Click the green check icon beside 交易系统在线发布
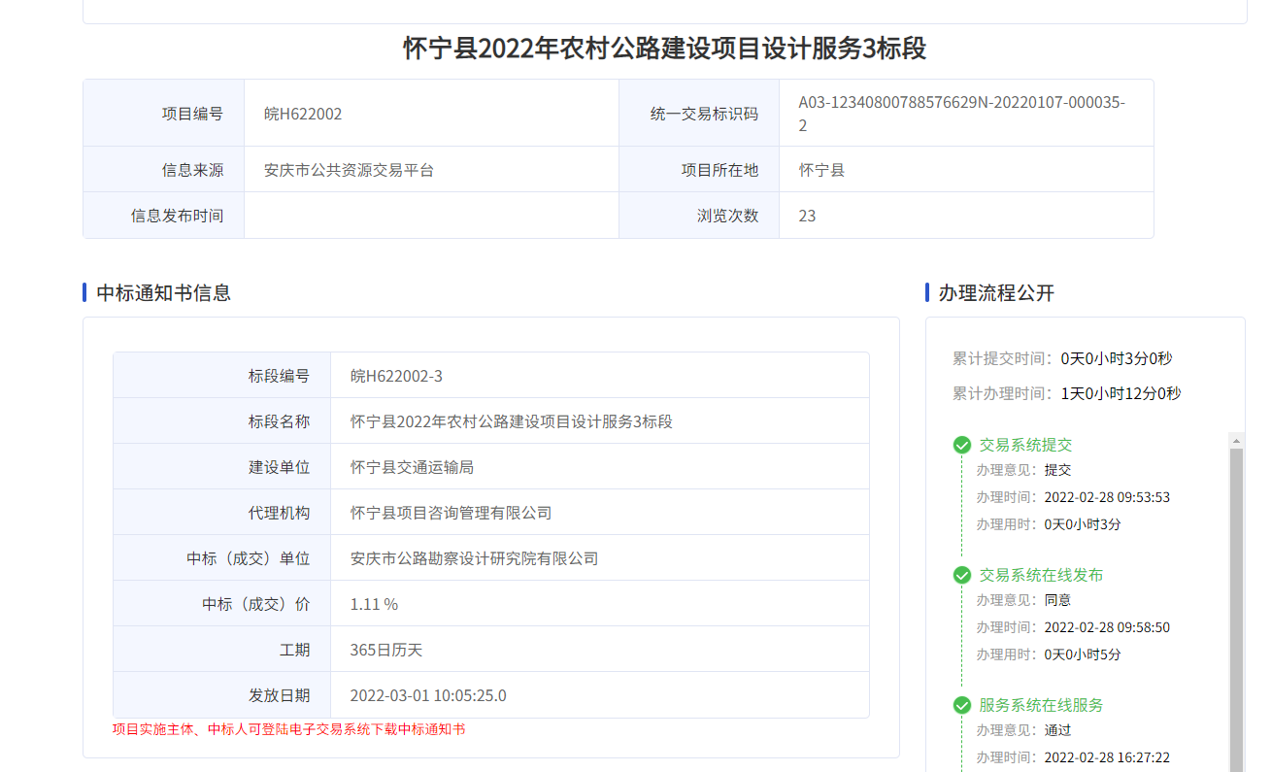The height and width of the screenshot is (772, 1271). point(962,575)
